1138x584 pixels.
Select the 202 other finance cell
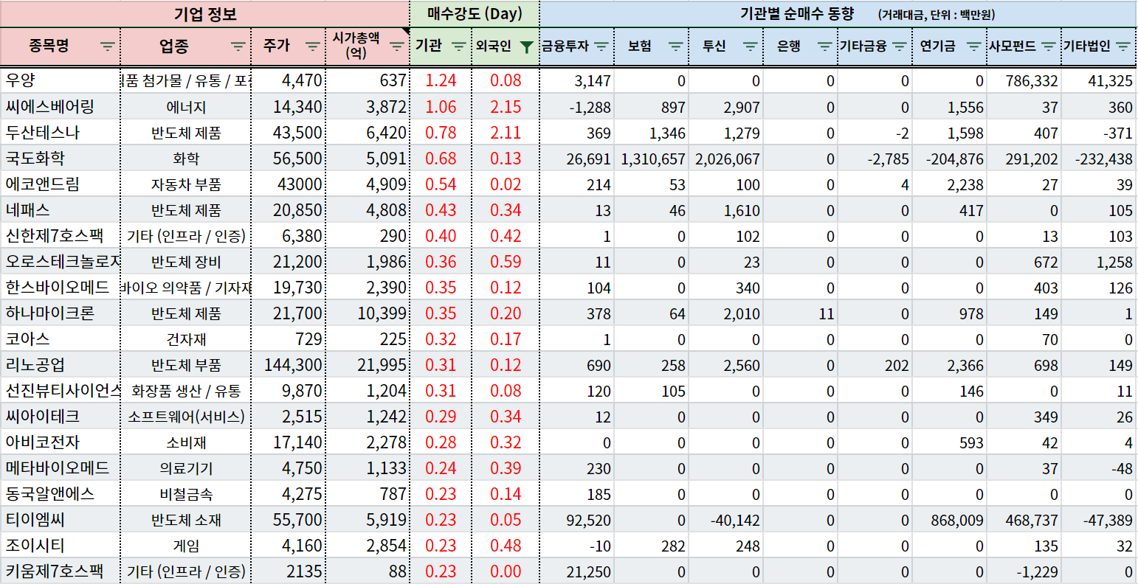(875, 364)
